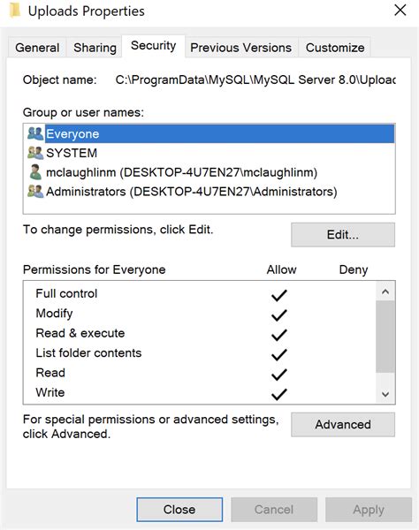Click the mclaughlinm user icon
The height and width of the screenshot is (530, 419).
(35, 172)
